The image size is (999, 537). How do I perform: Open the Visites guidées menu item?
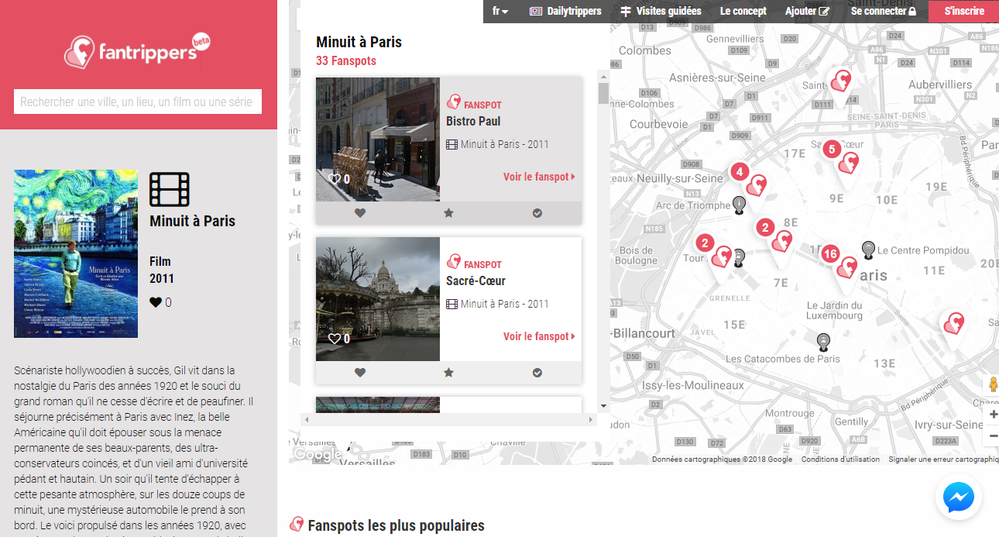[x=661, y=12]
